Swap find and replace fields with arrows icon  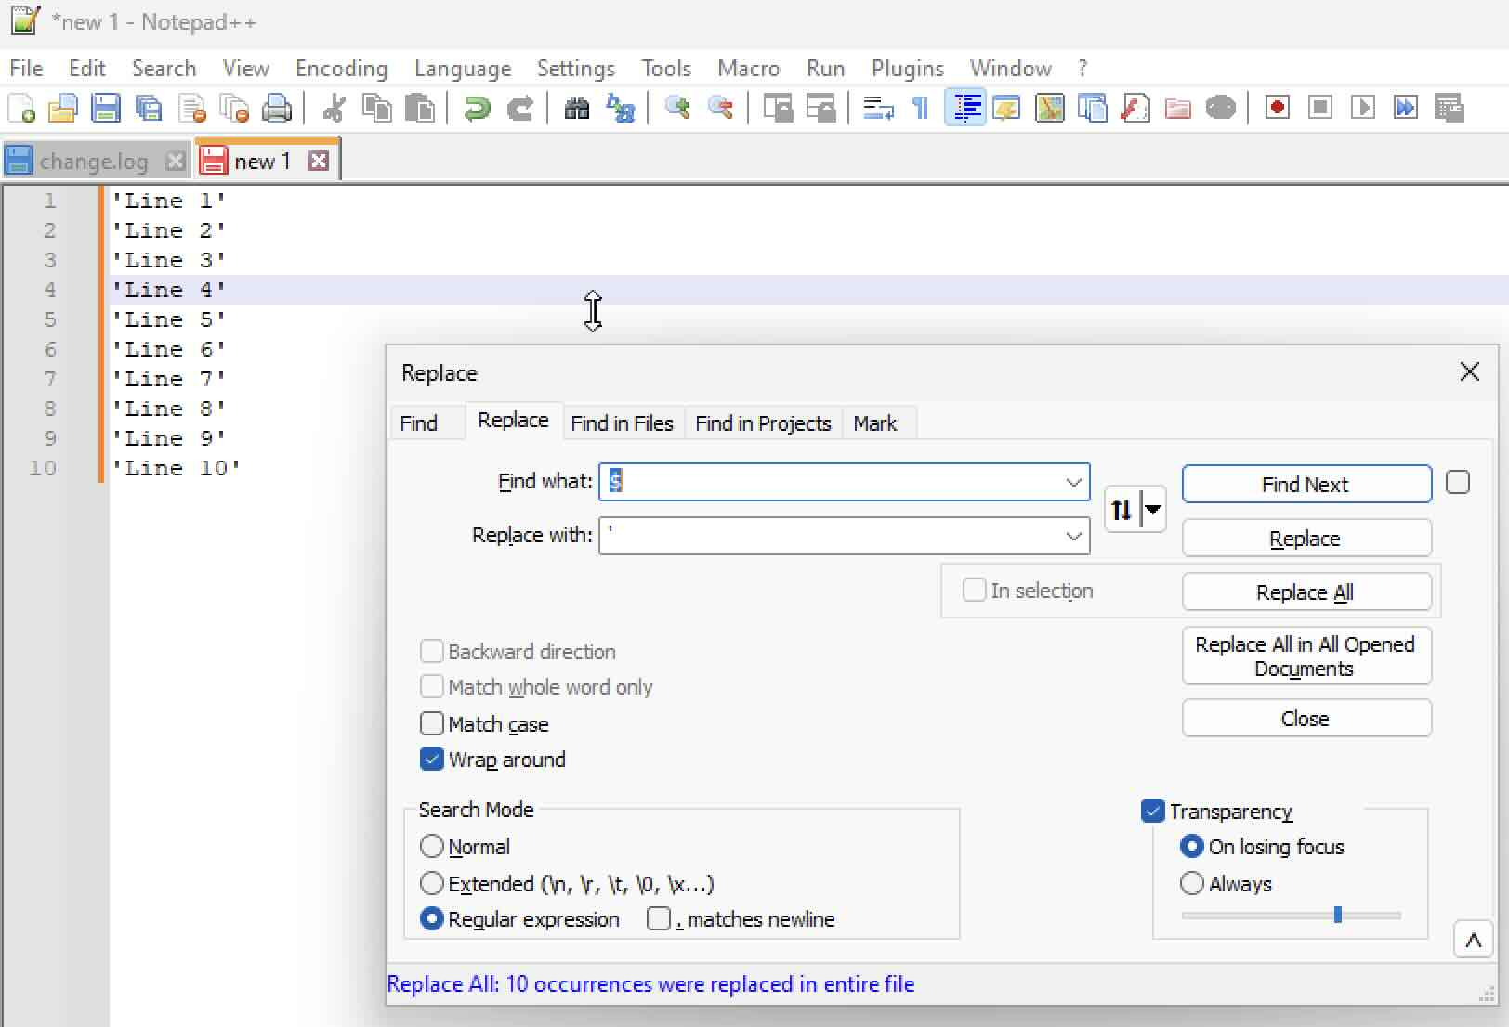click(x=1122, y=510)
